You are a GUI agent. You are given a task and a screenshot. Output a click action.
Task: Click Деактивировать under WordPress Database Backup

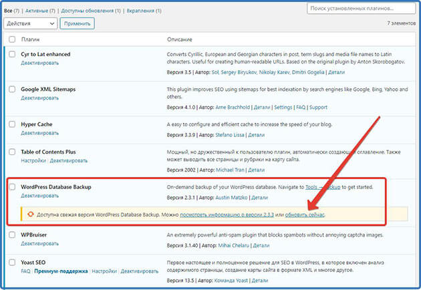click(x=39, y=196)
